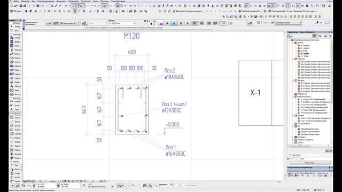The image size is (342, 192).
Task: Click the syringe (inject parameters) icon
Action: click(x=60, y=6)
